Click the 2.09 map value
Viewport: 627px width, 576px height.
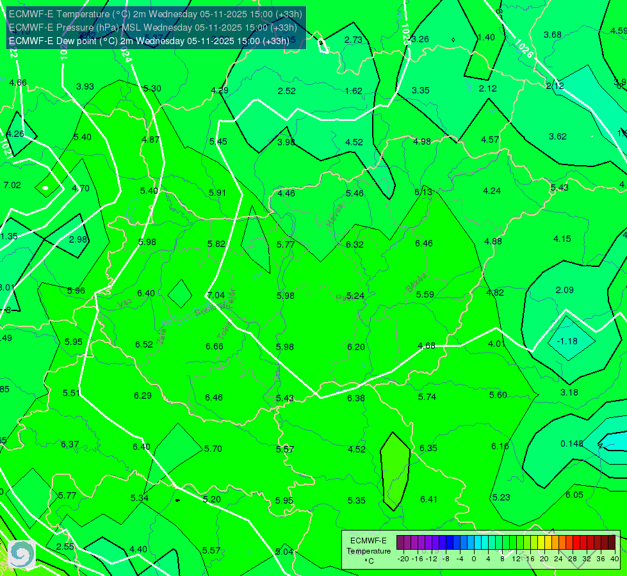tap(565, 290)
